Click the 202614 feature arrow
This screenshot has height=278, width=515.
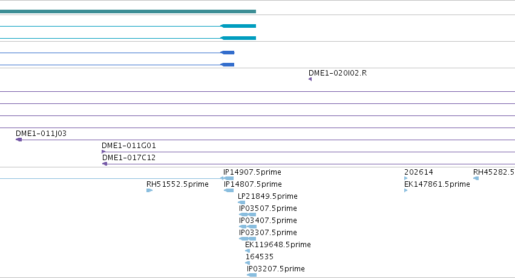coord(406,178)
